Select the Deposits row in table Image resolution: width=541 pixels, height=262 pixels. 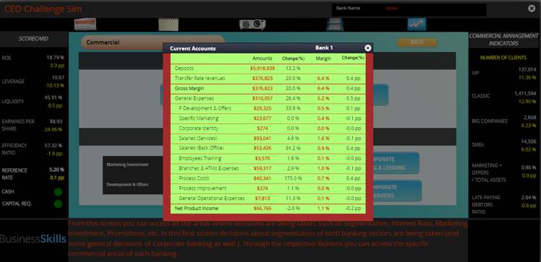(x=268, y=69)
